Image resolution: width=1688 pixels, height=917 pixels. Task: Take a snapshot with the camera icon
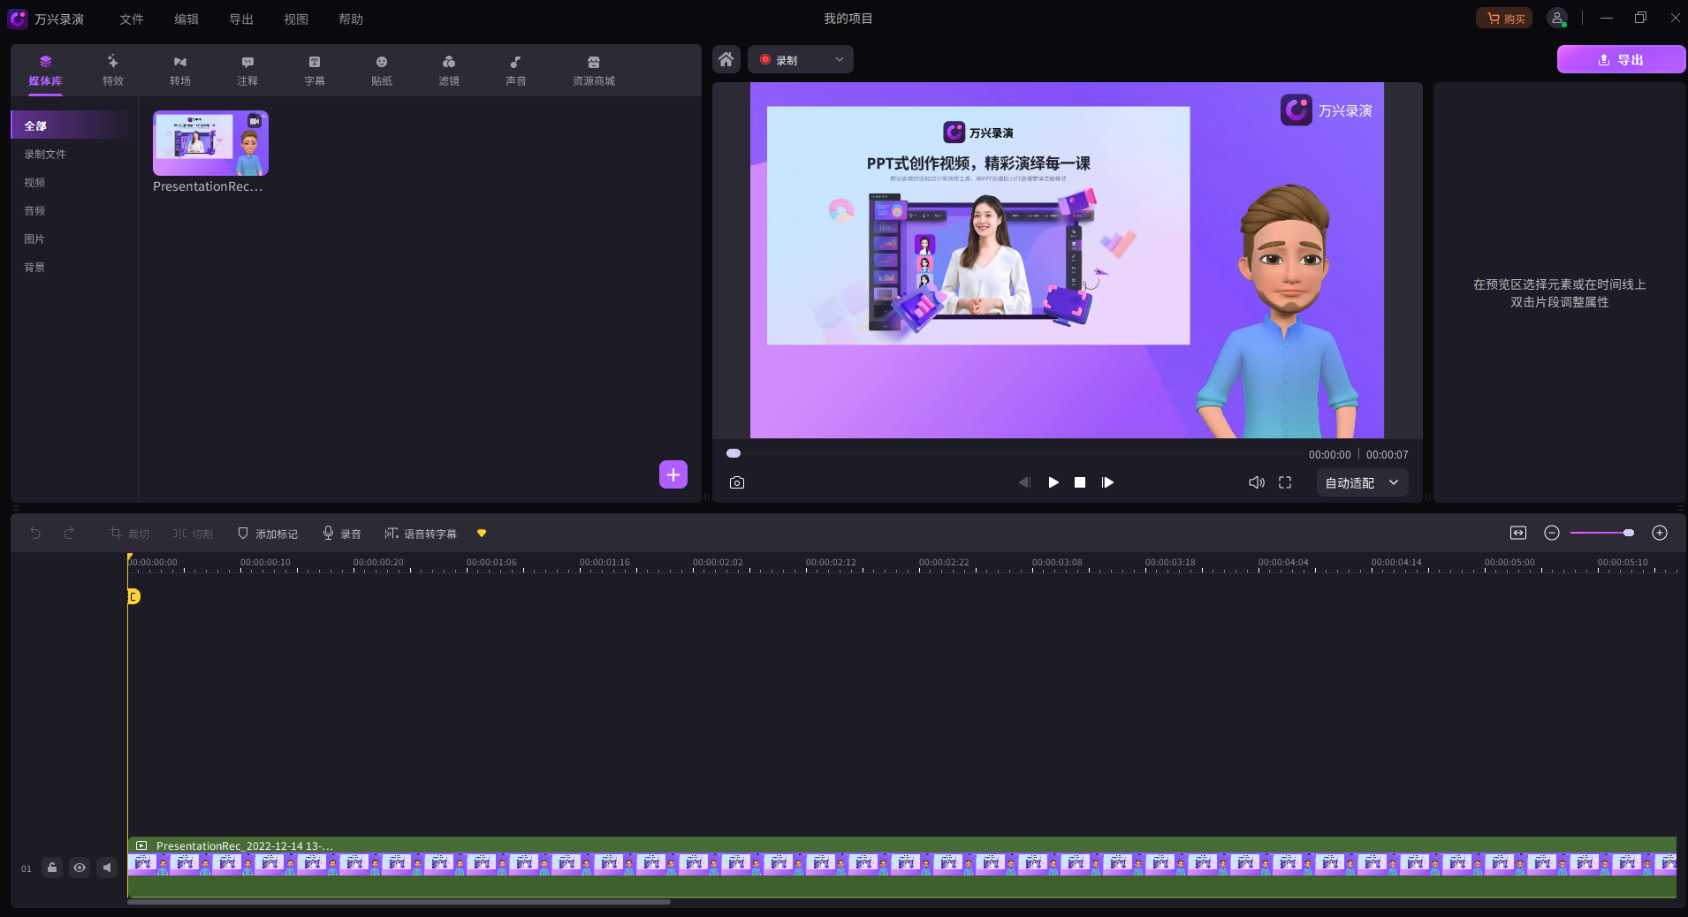click(737, 482)
